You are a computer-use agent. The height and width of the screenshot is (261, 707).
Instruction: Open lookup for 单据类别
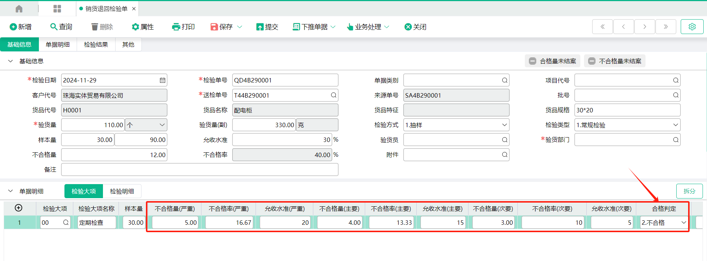[x=504, y=80]
